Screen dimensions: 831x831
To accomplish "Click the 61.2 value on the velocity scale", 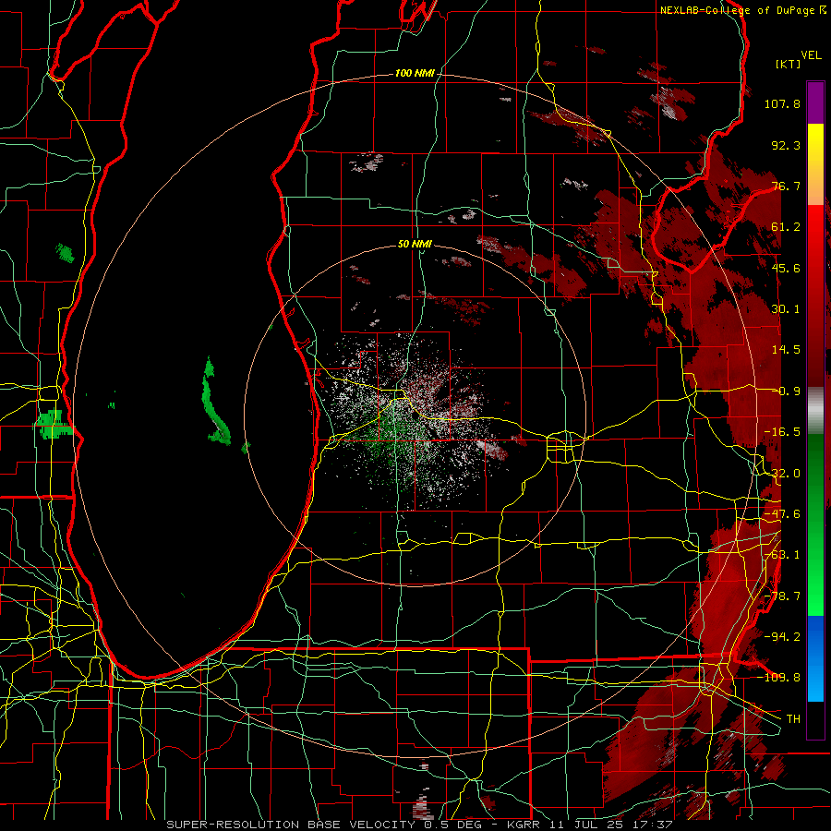I will (786, 227).
